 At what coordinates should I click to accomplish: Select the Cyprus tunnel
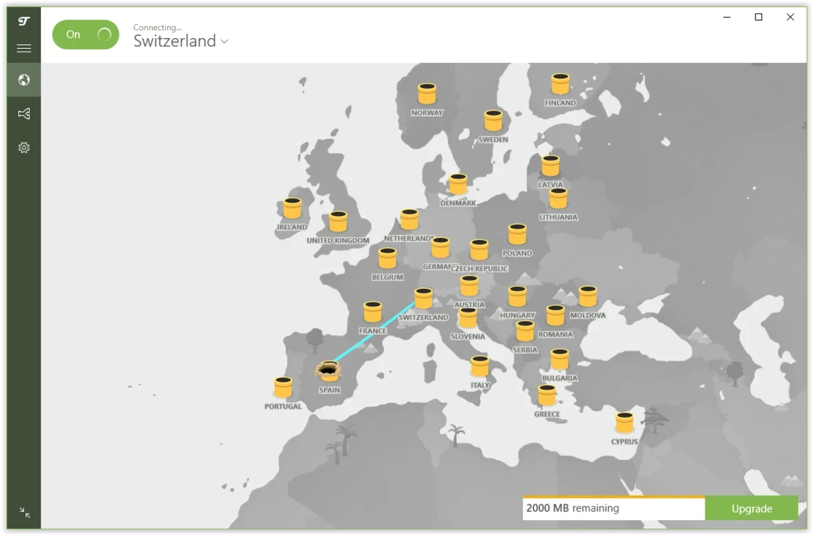624,423
